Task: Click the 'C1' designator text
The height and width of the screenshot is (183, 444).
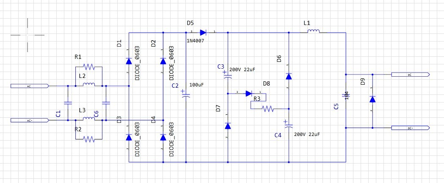Action: tap(58, 114)
